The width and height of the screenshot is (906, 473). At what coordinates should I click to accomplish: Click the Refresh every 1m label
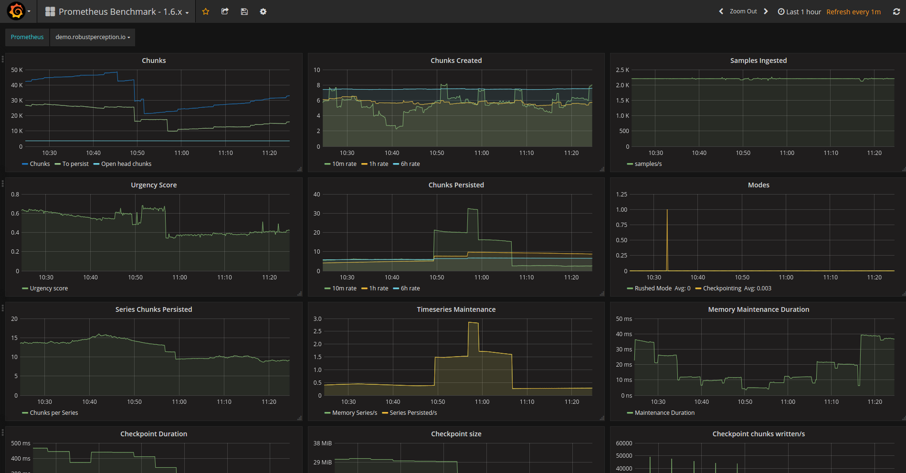click(853, 11)
